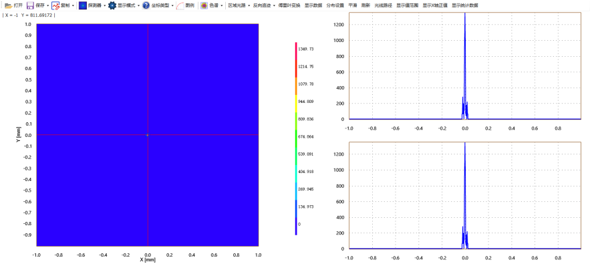Toggle 显示值范围 in toolbar
This screenshot has width=590, height=268.
(x=407, y=5)
